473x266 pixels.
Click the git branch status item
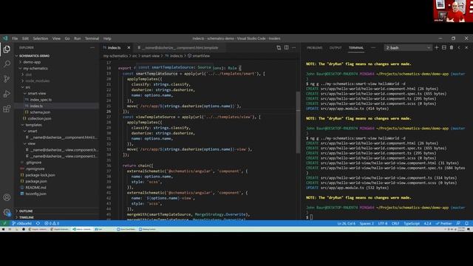[21, 223]
